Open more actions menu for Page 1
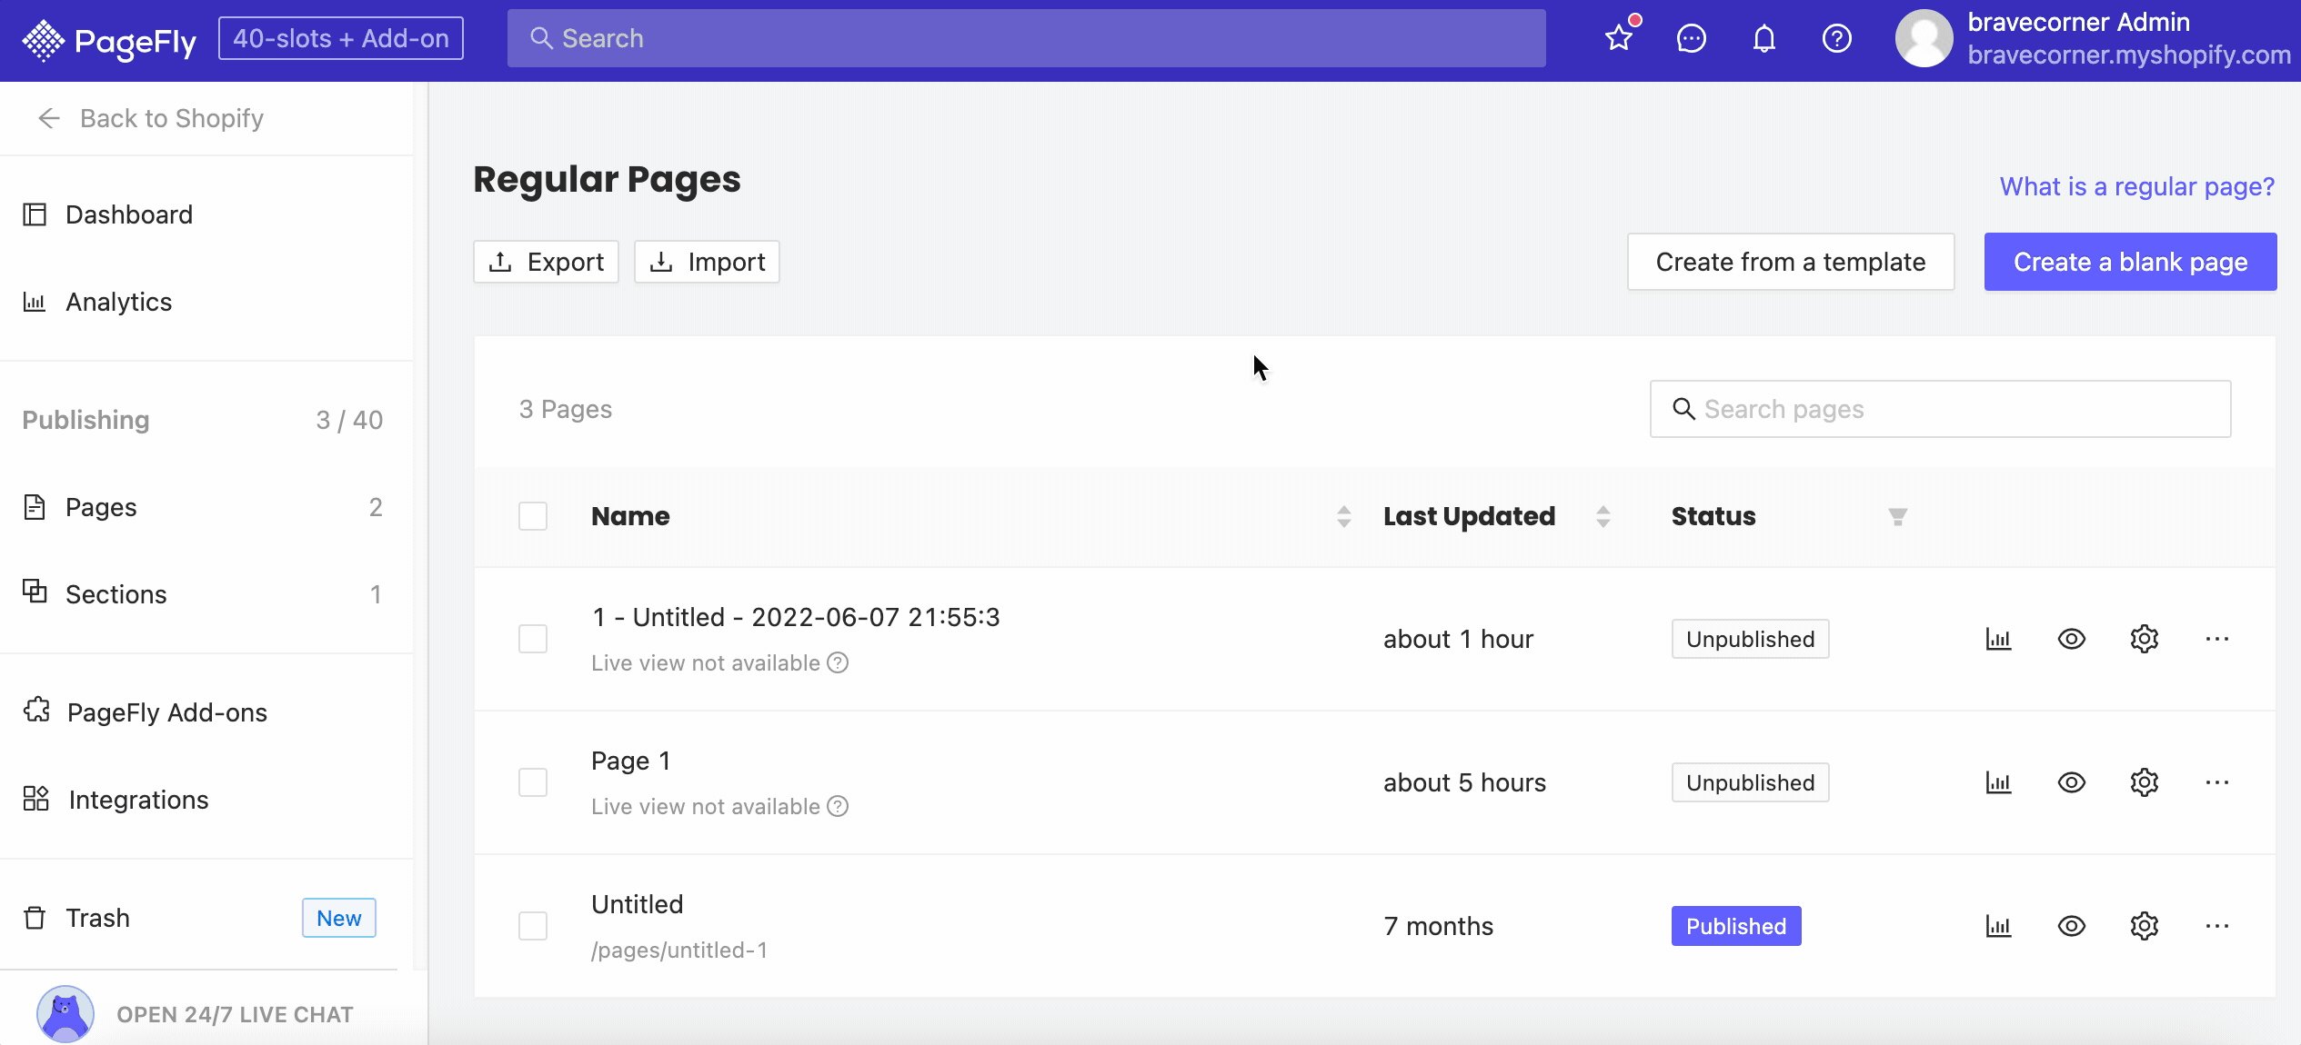The image size is (2301, 1045). [x=2217, y=782]
